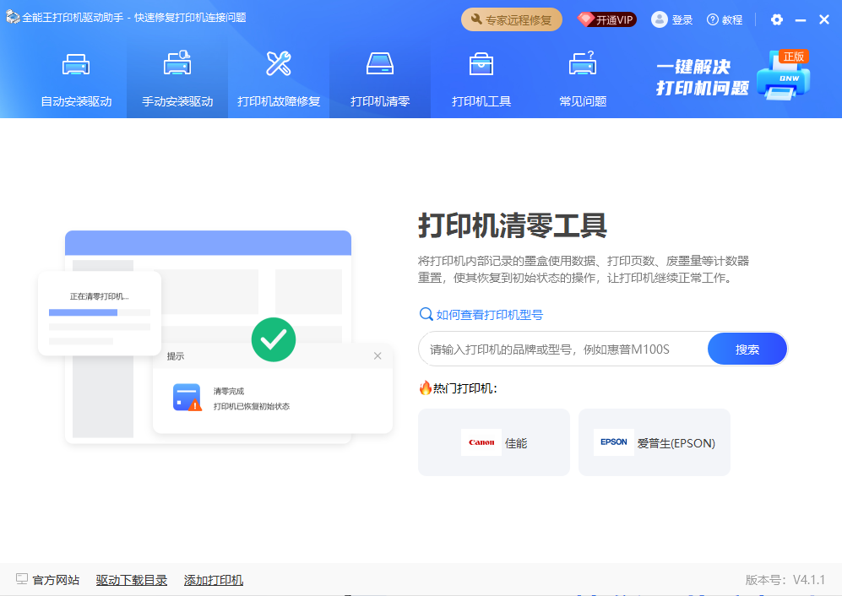The width and height of the screenshot is (842, 596).
Task: Click the printer model search input
Action: pyautogui.click(x=563, y=349)
